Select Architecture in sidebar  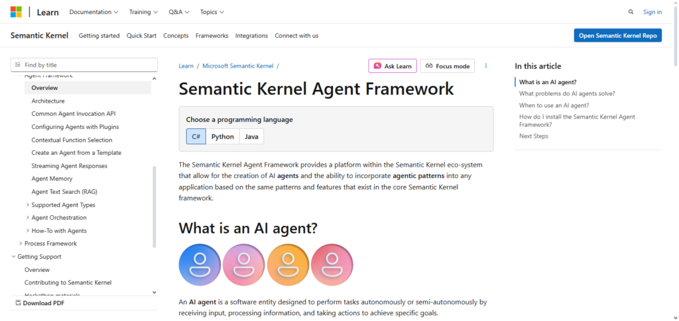click(x=48, y=101)
